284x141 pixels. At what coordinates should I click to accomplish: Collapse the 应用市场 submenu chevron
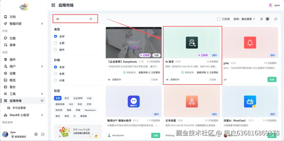tap(42, 101)
